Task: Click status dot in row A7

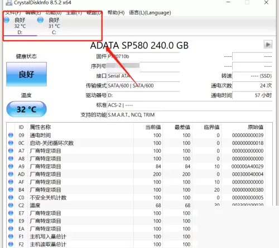Action: click(x=11, y=150)
